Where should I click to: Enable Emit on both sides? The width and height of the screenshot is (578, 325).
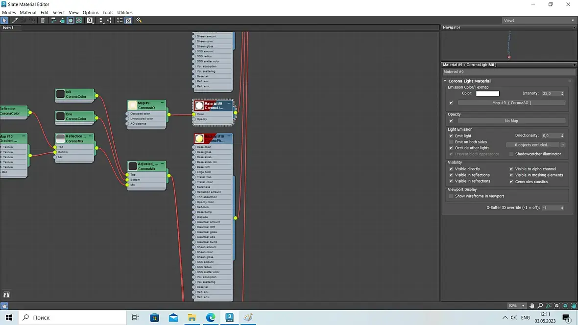coord(451,142)
